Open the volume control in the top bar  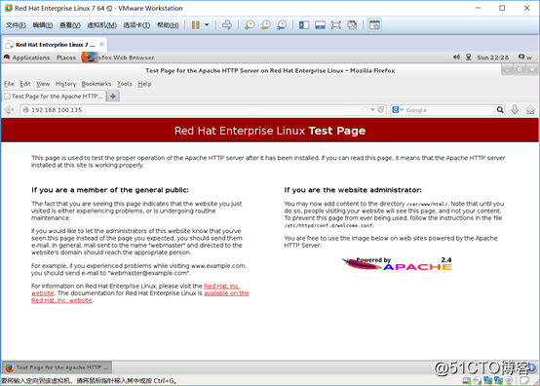456,58
